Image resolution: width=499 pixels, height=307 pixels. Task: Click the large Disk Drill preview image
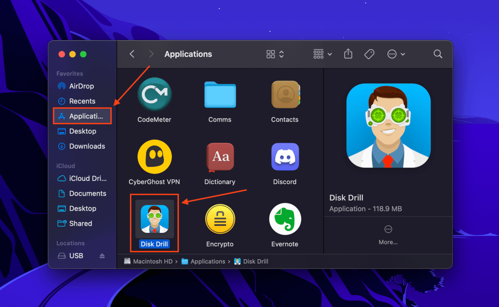(x=388, y=125)
